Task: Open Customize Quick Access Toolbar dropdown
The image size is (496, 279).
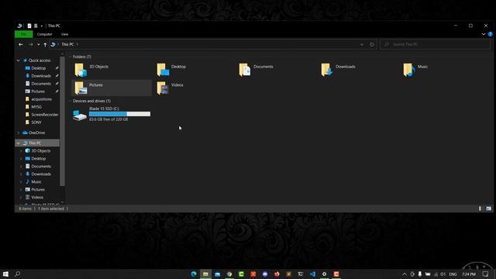Action: [x=41, y=26]
